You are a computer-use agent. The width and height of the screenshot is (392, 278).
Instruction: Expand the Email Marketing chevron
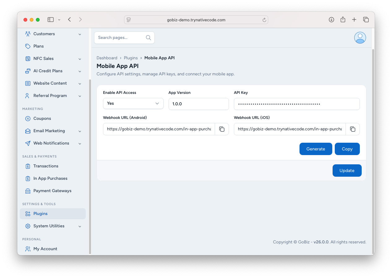[80, 131]
